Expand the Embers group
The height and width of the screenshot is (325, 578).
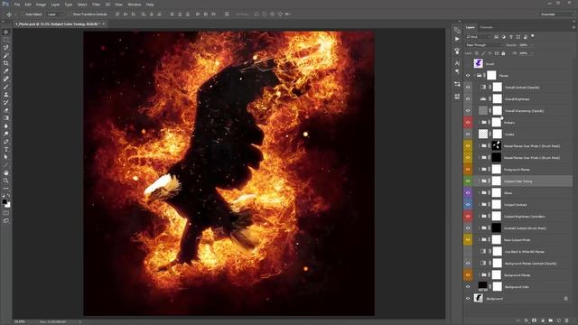(480, 123)
